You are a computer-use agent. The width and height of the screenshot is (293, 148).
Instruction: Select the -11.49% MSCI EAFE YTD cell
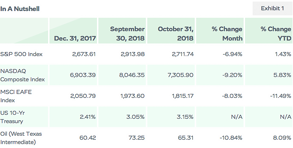281,96
